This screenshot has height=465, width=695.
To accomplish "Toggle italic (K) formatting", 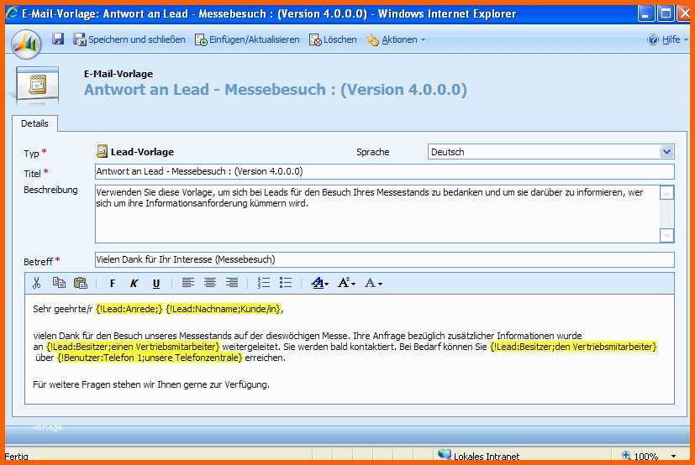I will (x=134, y=284).
